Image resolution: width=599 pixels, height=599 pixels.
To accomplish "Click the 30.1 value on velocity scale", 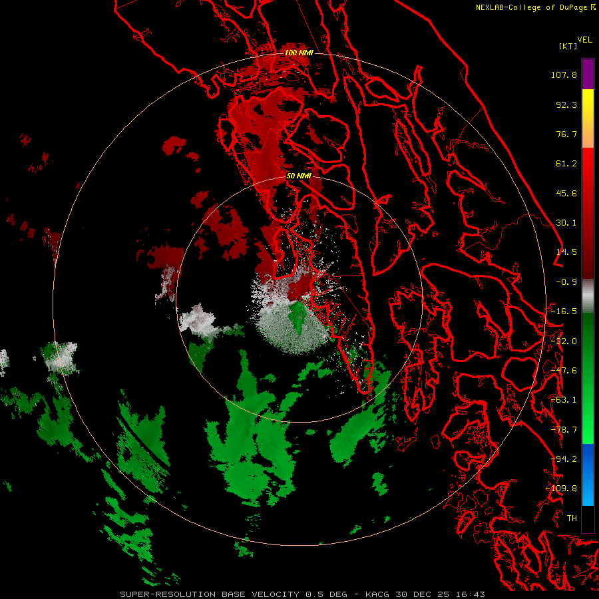I will [x=566, y=223].
